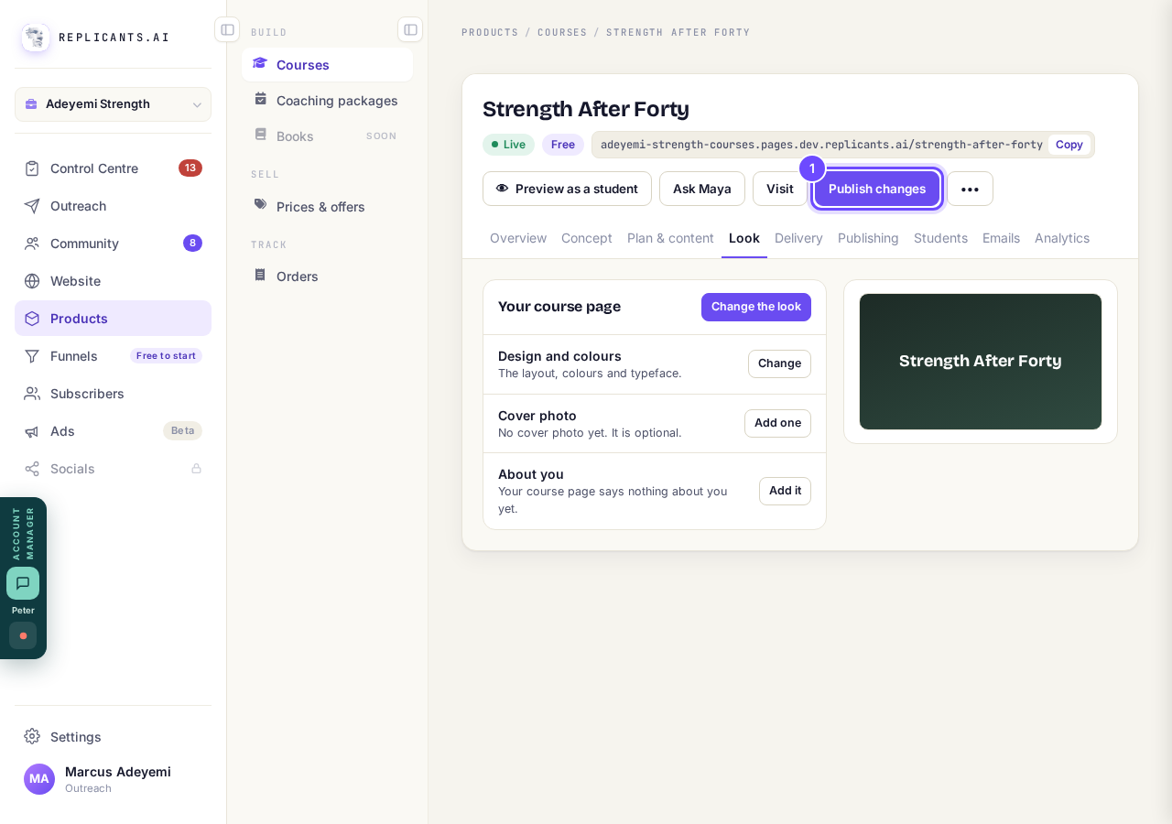Open the Delivery tab
This screenshot has width=1172, height=824.
(x=798, y=238)
